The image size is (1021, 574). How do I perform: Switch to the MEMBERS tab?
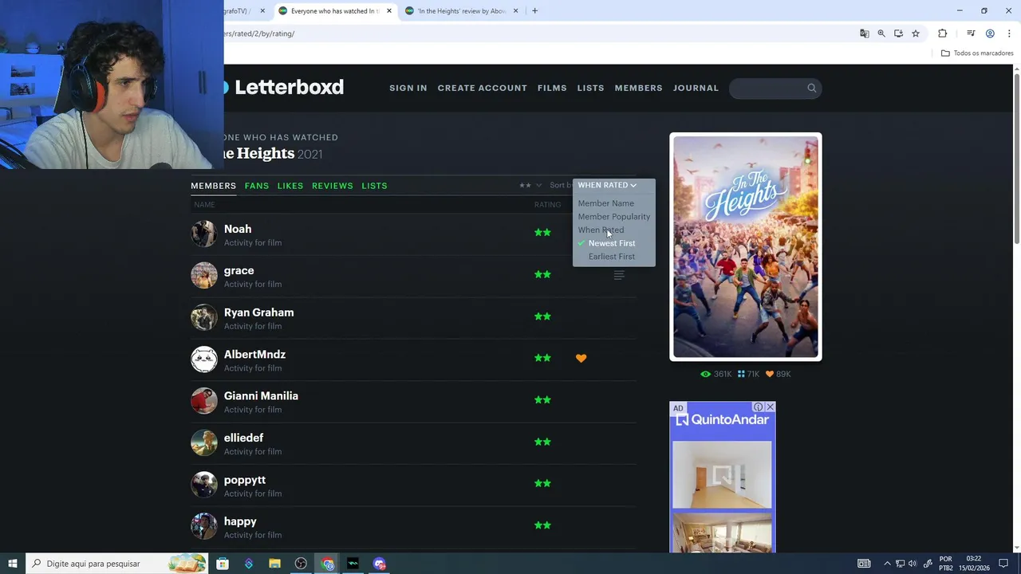click(213, 186)
